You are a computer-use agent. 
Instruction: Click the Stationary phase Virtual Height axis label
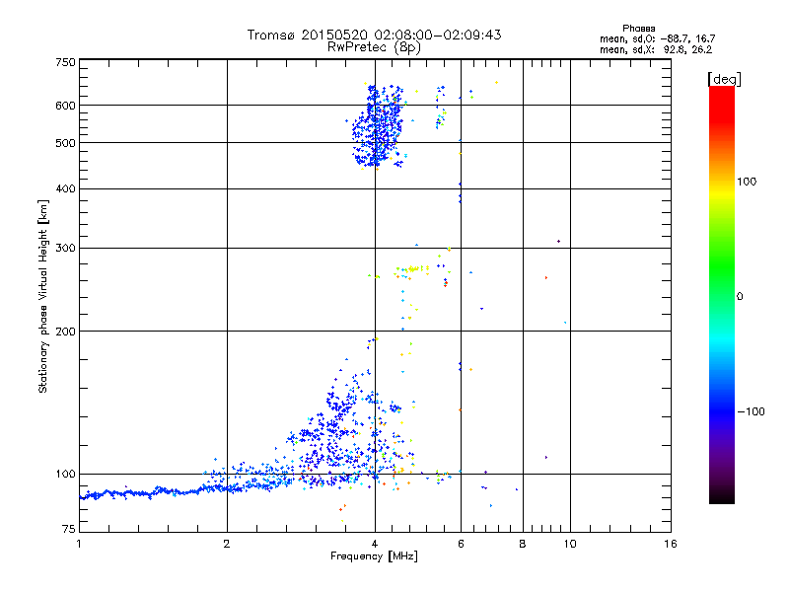click(x=43, y=296)
